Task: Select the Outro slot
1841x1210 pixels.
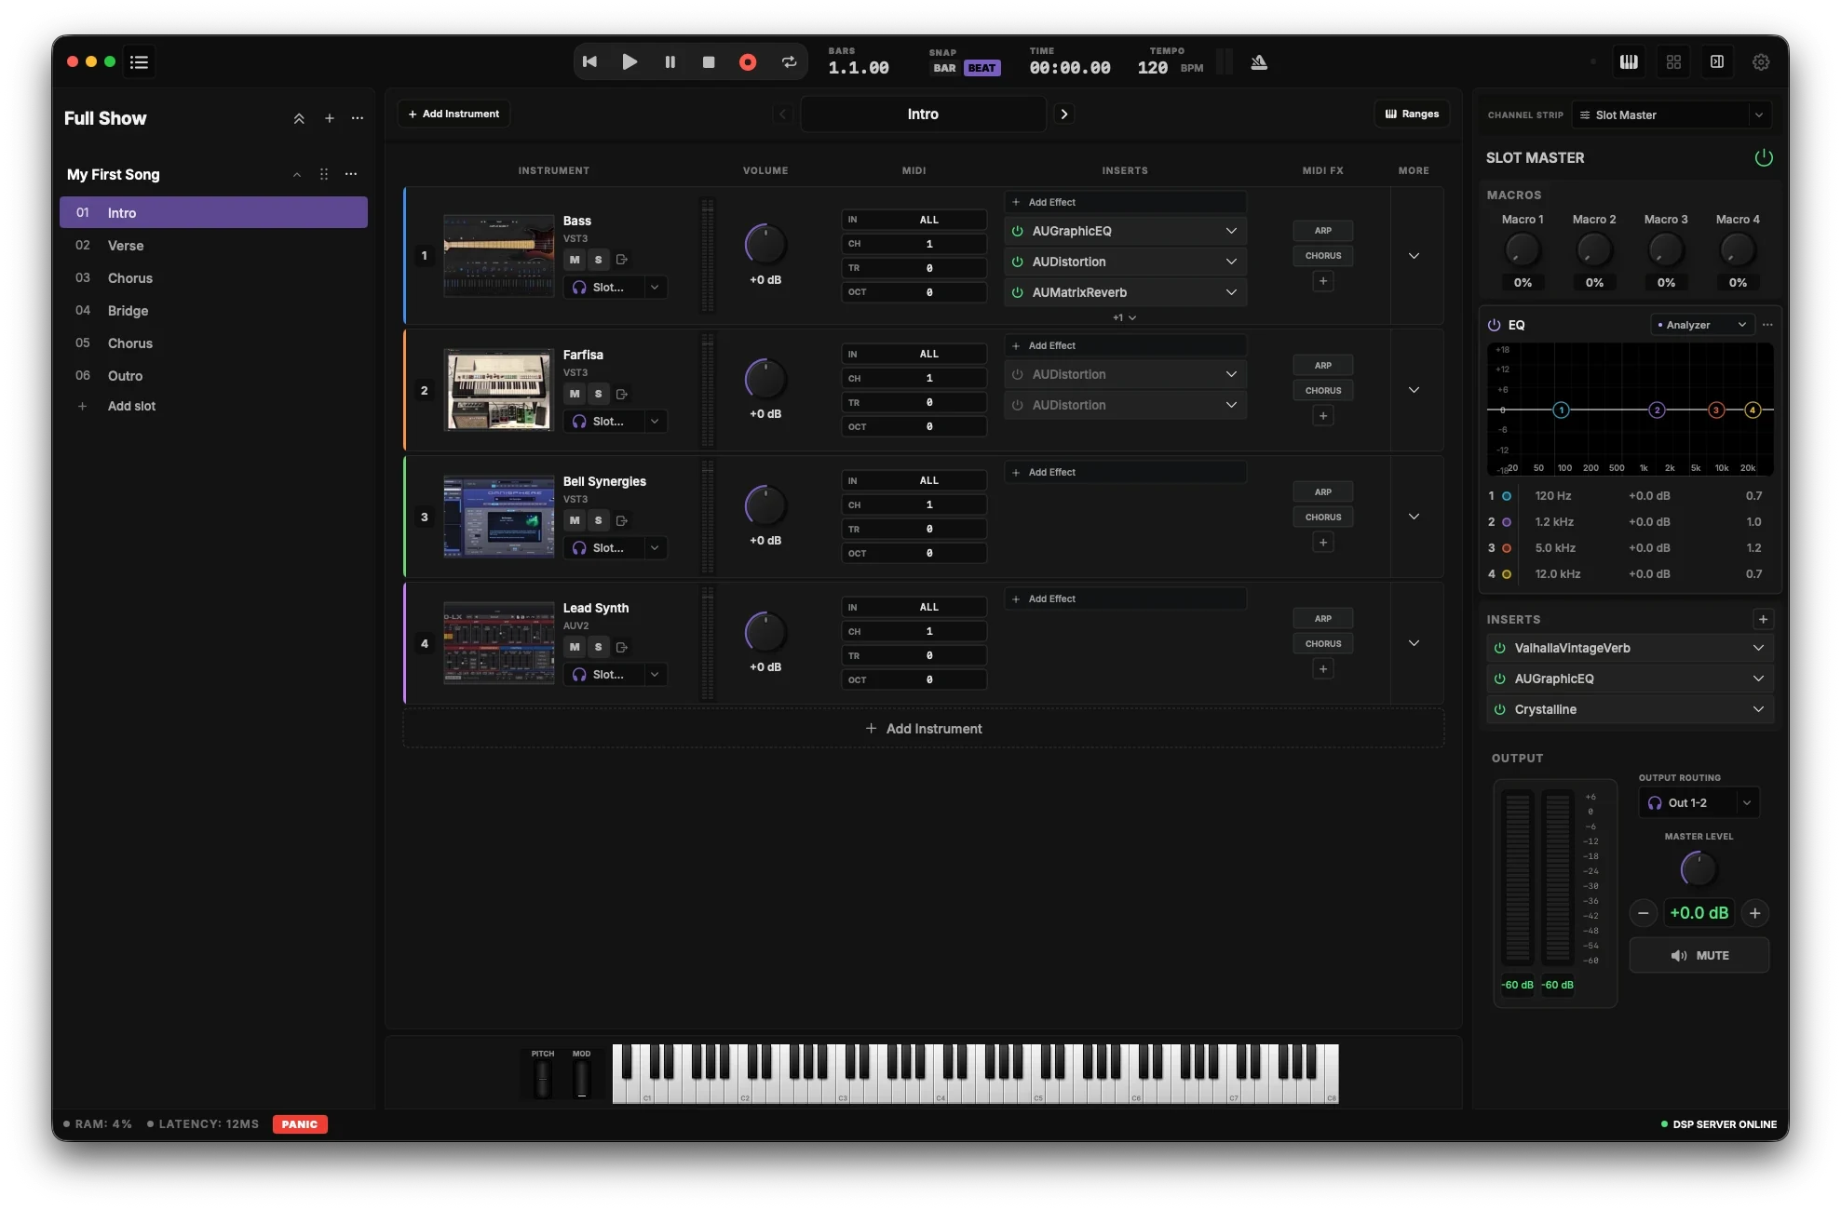Action: tap(214, 376)
